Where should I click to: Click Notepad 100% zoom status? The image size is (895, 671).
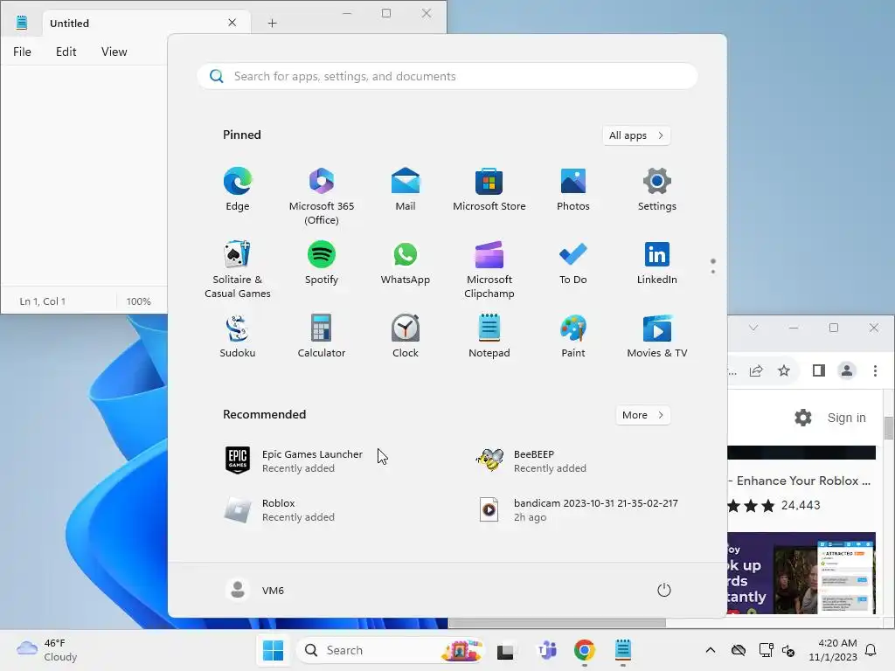(x=139, y=301)
